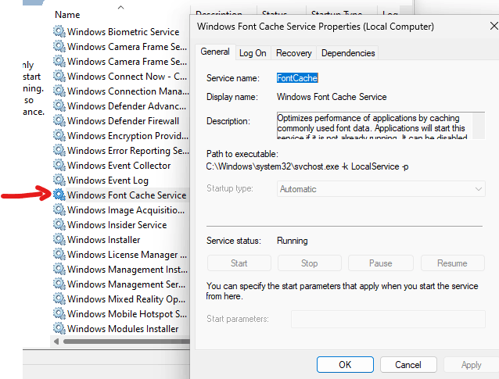Screen dimensions: 499x379
Task: Click the Start service button
Action: coord(239,263)
